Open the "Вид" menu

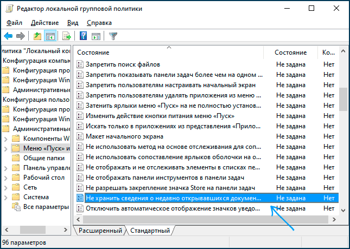pyautogui.click(x=73, y=23)
